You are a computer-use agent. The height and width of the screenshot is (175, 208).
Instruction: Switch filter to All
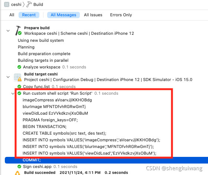12,15
